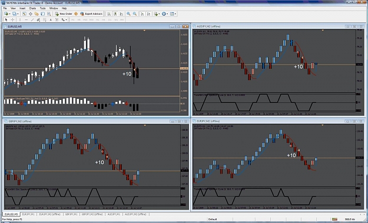Select the Trendline drawing tool
The image size is (368, 223).
pos(32,19)
